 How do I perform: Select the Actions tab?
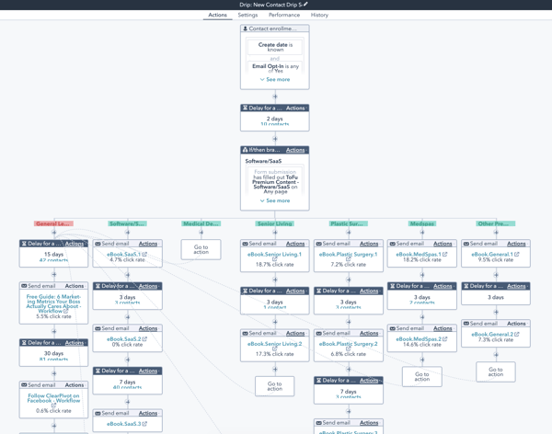(217, 15)
